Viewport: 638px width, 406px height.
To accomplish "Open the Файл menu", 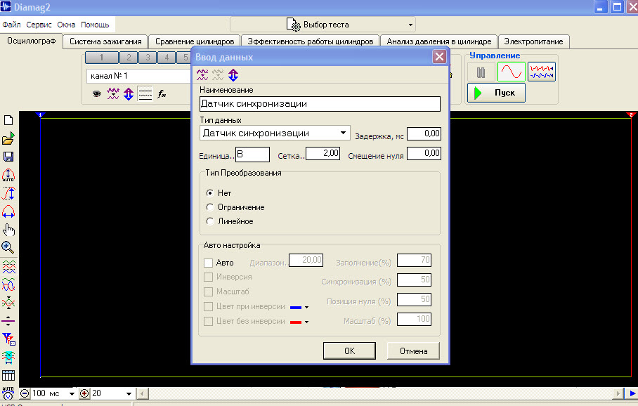I will pyautogui.click(x=11, y=25).
